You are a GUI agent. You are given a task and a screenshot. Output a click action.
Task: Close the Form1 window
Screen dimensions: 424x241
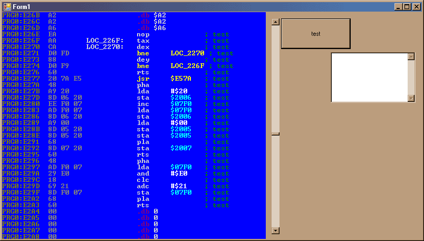point(417,7)
